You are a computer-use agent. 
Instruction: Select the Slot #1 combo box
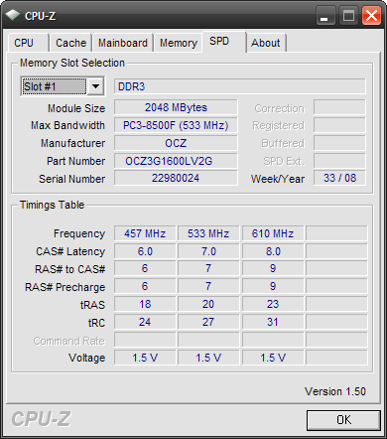tap(63, 86)
